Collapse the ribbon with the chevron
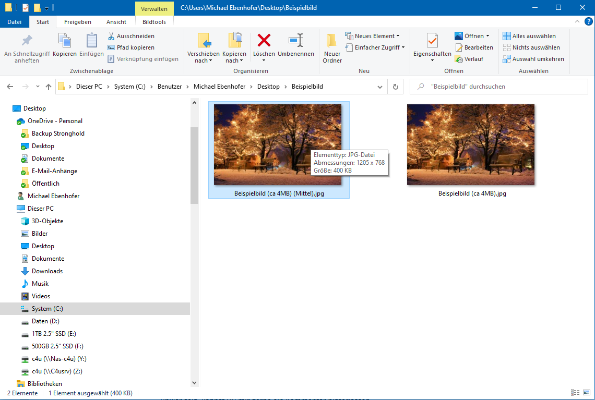This screenshot has height=400, width=595. [577, 21]
